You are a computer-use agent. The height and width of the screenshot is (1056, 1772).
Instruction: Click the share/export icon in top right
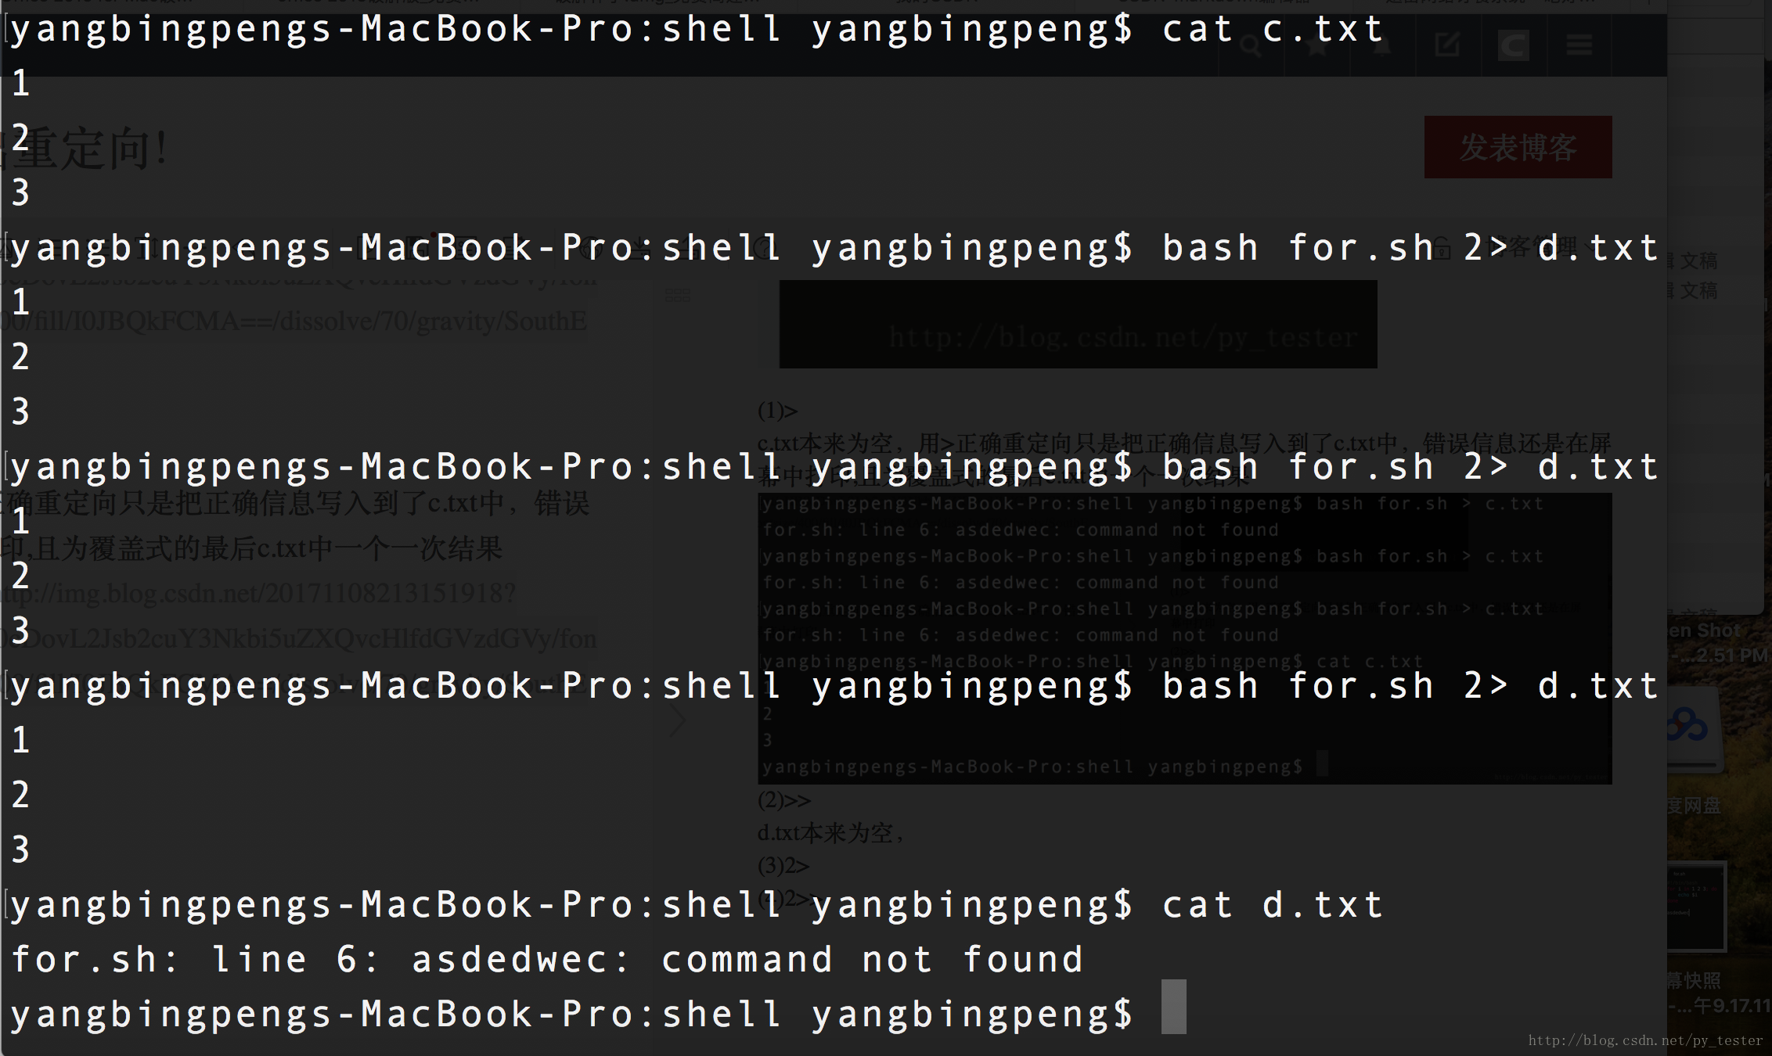[x=1446, y=44]
